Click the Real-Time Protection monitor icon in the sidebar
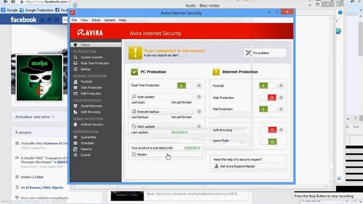This screenshot has width=363, height=204. (x=75, y=63)
